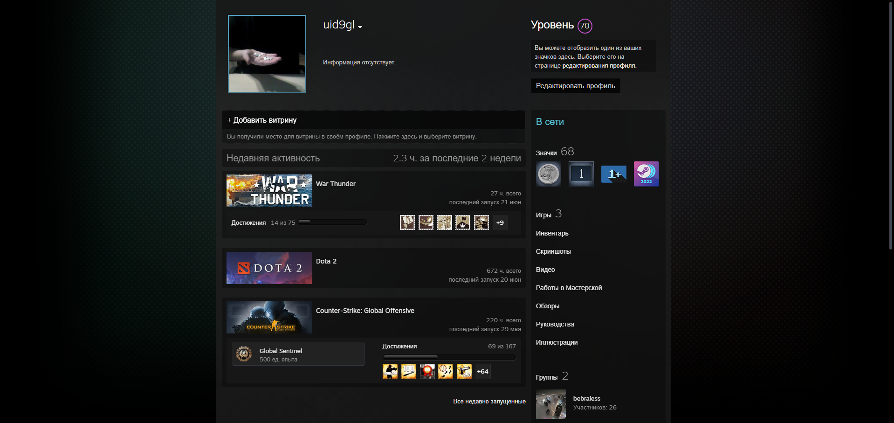
Task: Open the bebraless group link
Action: click(x=587, y=398)
